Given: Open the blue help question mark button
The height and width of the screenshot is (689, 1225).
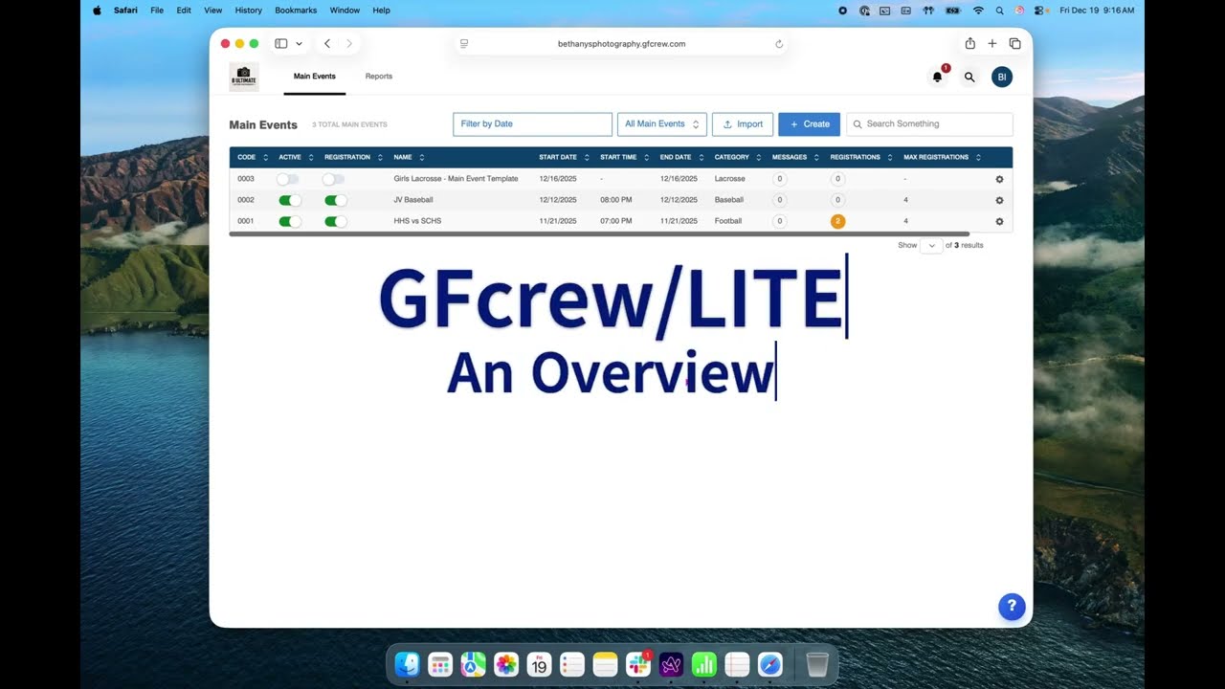Looking at the screenshot, I should pos(1012,607).
